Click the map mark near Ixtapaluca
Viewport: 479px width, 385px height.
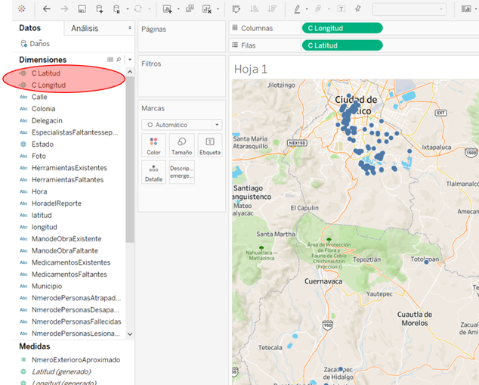[409, 151]
